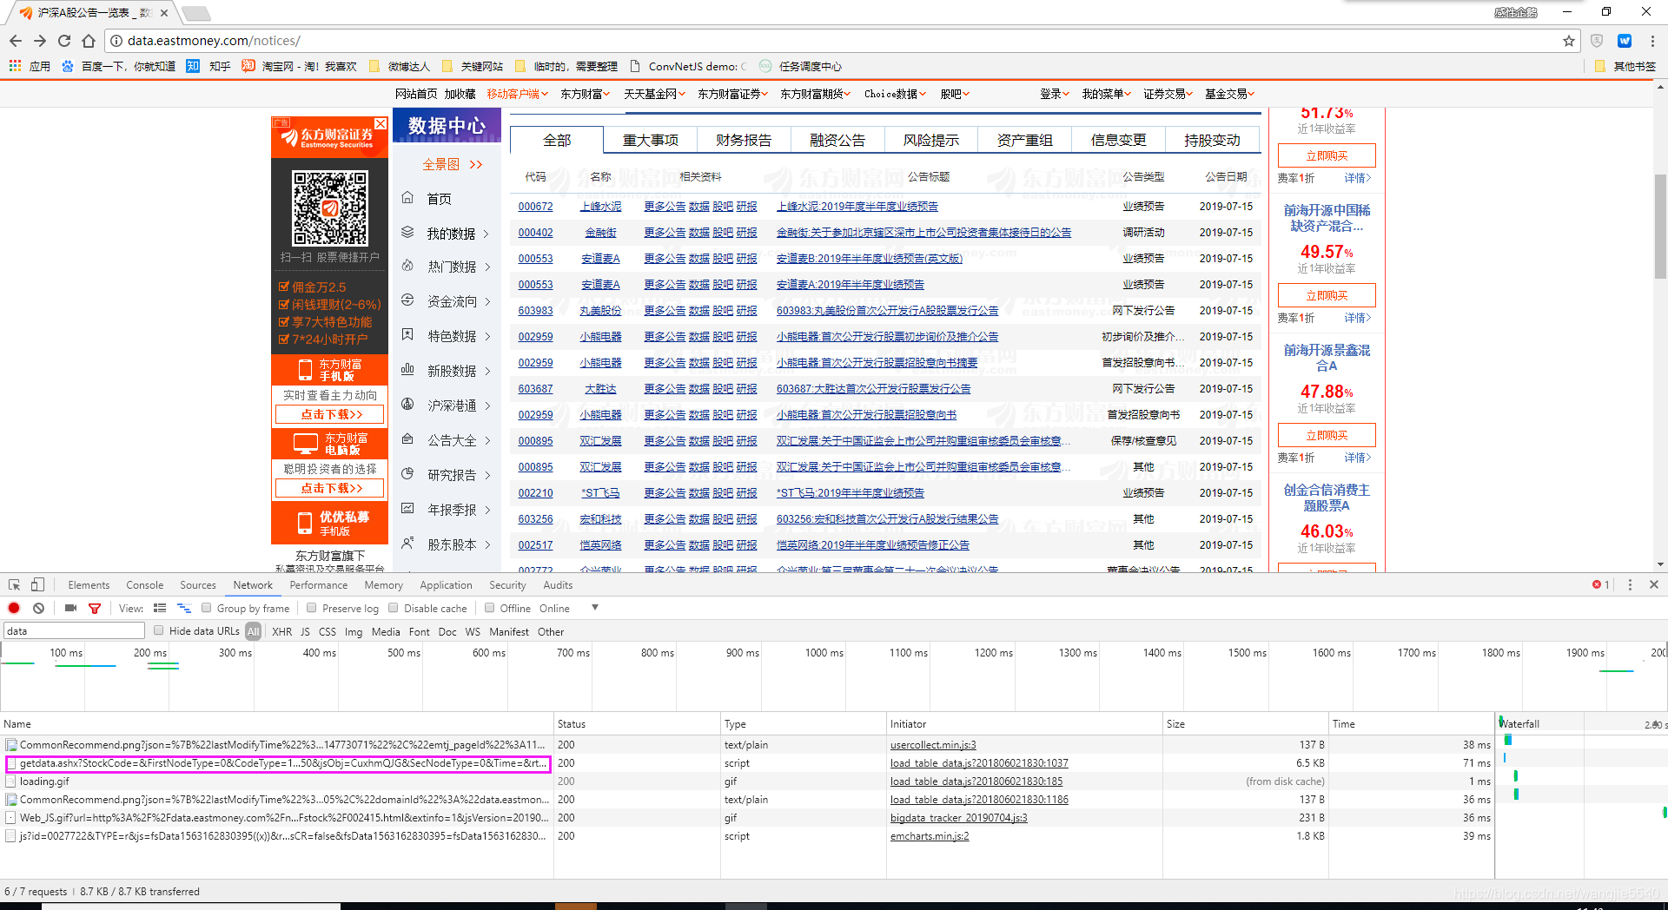Open initiator usercollect.min.js:3 link

[x=933, y=745]
